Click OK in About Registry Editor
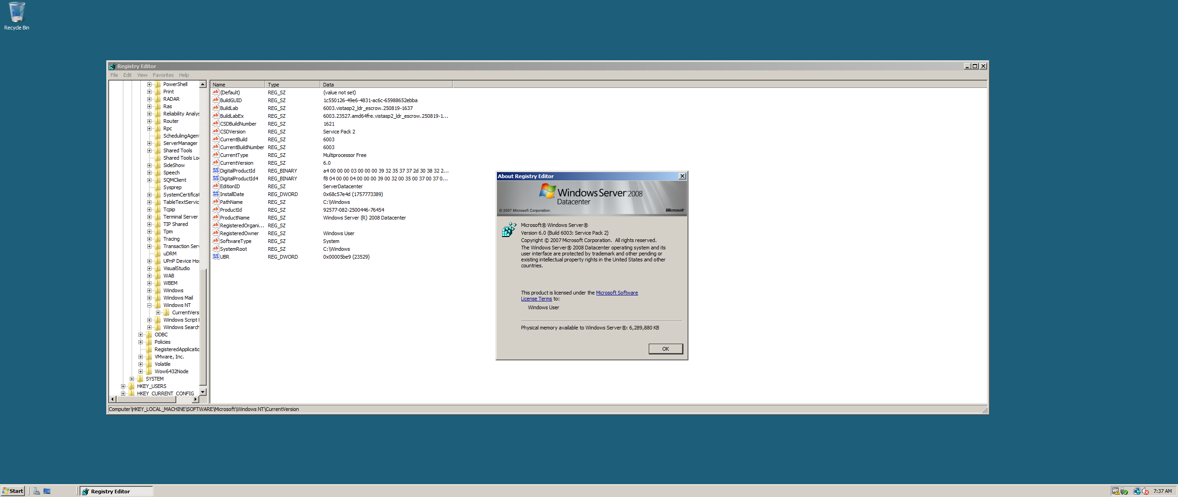Viewport: 1178px width, 497px height. [x=665, y=349]
